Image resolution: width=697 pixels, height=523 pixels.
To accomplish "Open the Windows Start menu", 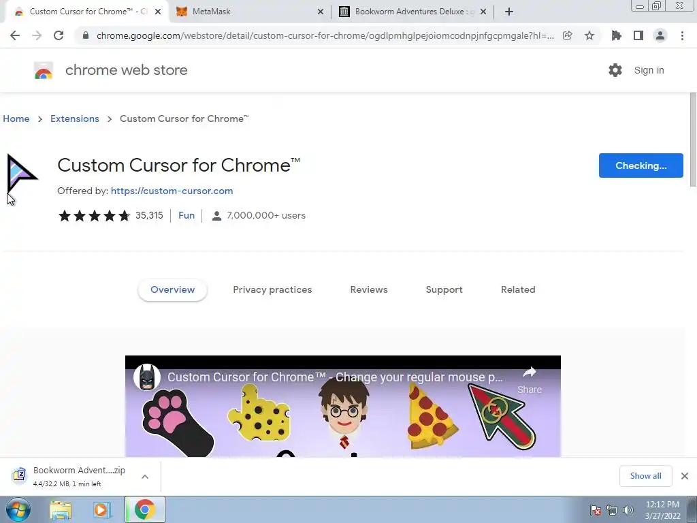I will pos(18,509).
